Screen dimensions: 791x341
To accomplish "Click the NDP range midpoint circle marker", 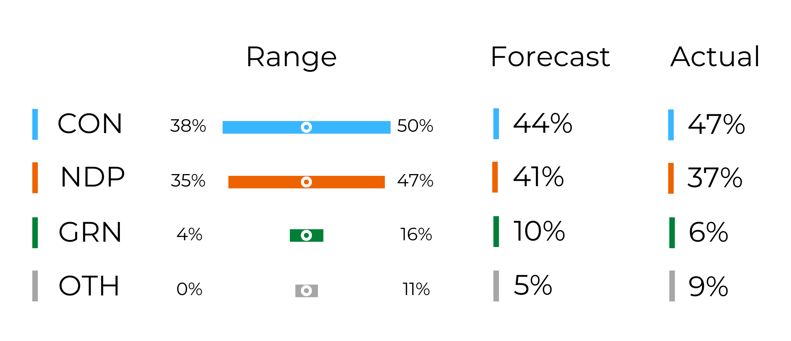I will [x=306, y=182].
